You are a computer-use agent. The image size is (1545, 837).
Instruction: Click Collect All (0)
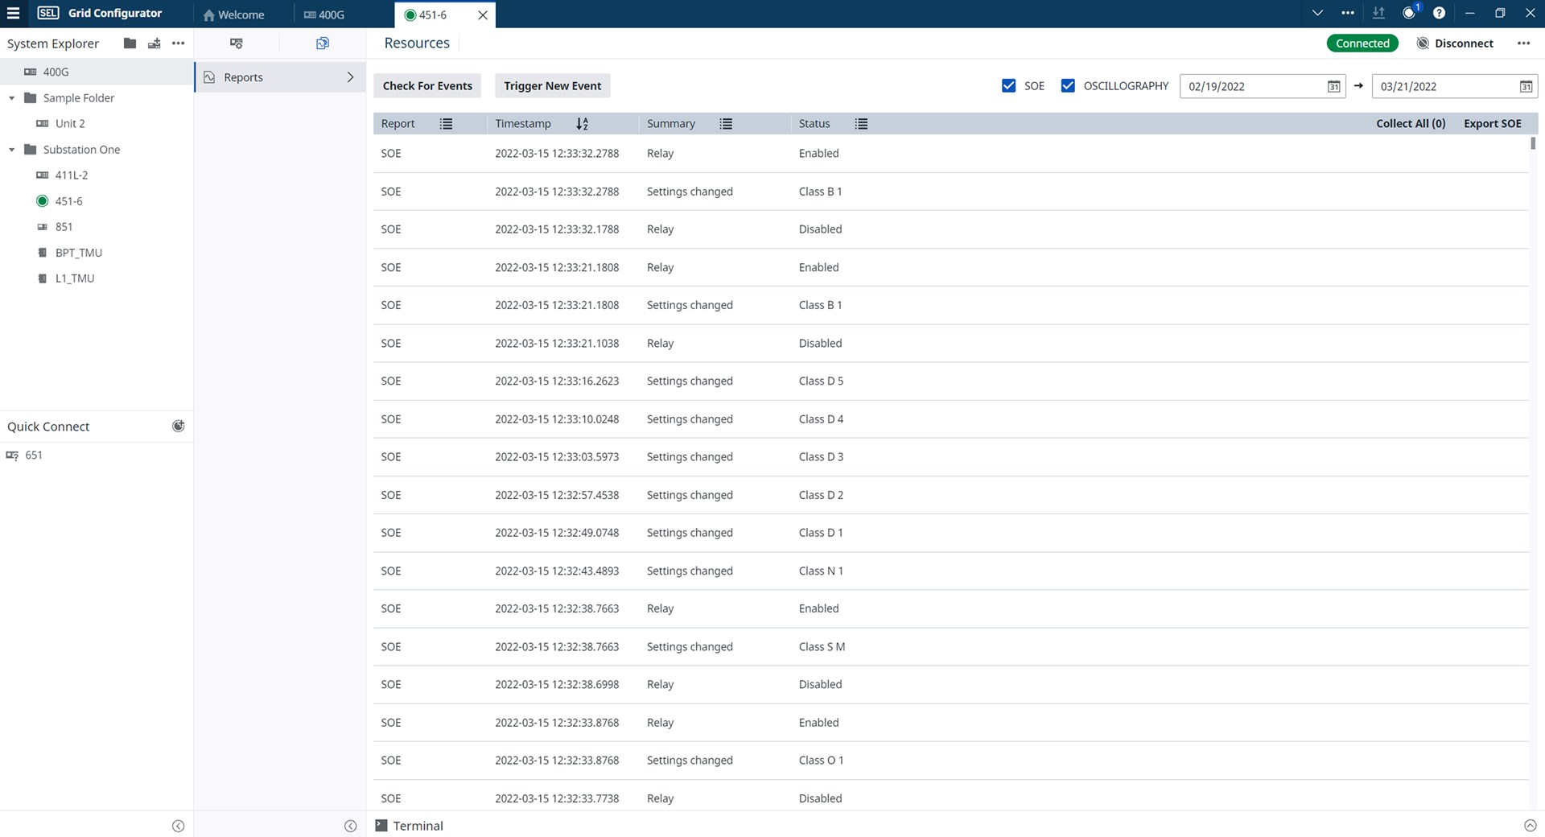[1411, 124]
